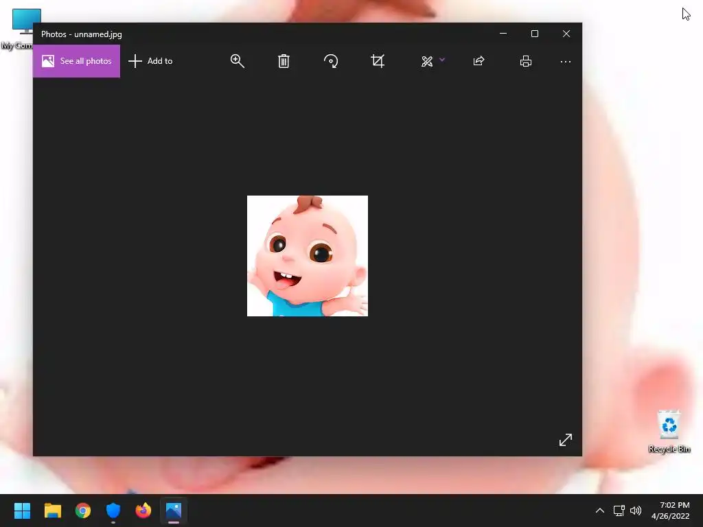Click the Photos - unnamed.jpg title text
This screenshot has height=527, width=703.
click(82, 34)
